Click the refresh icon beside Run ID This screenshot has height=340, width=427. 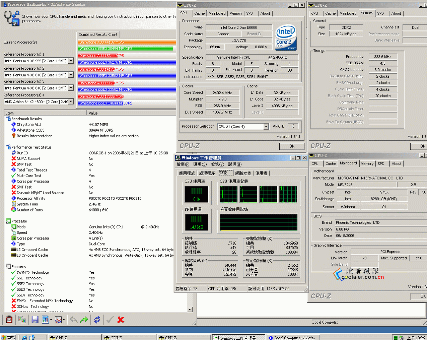tap(14, 153)
